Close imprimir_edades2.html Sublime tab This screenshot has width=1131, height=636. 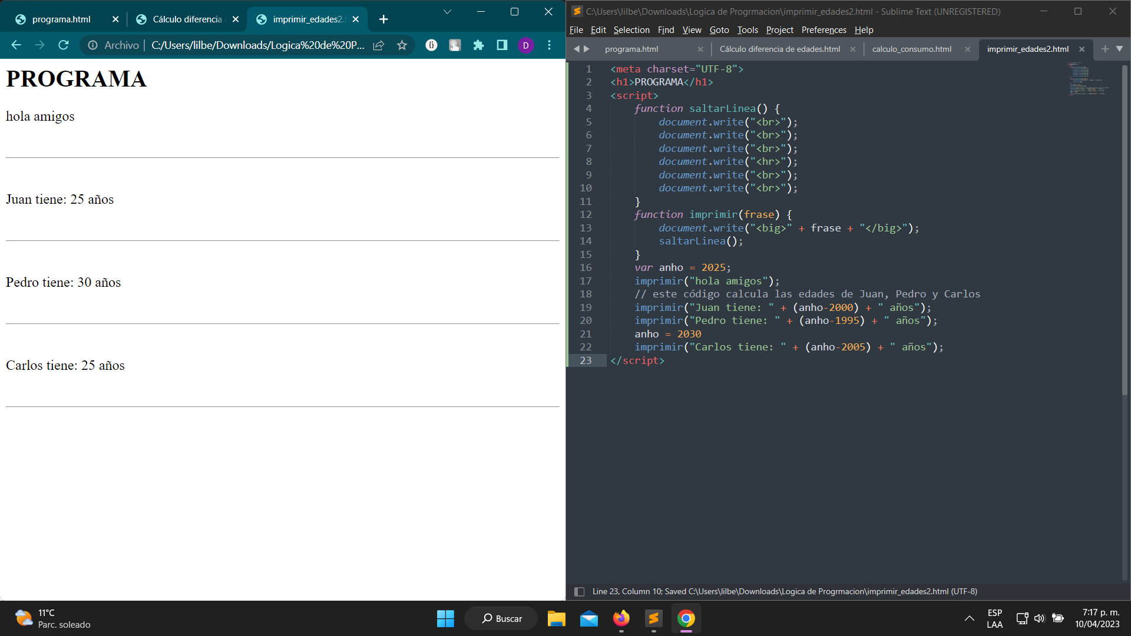point(1082,49)
